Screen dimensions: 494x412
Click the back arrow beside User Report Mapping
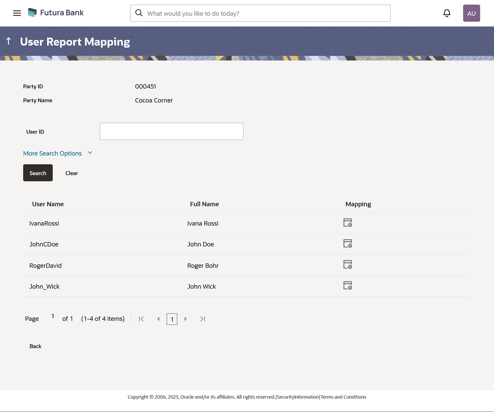coord(8,41)
